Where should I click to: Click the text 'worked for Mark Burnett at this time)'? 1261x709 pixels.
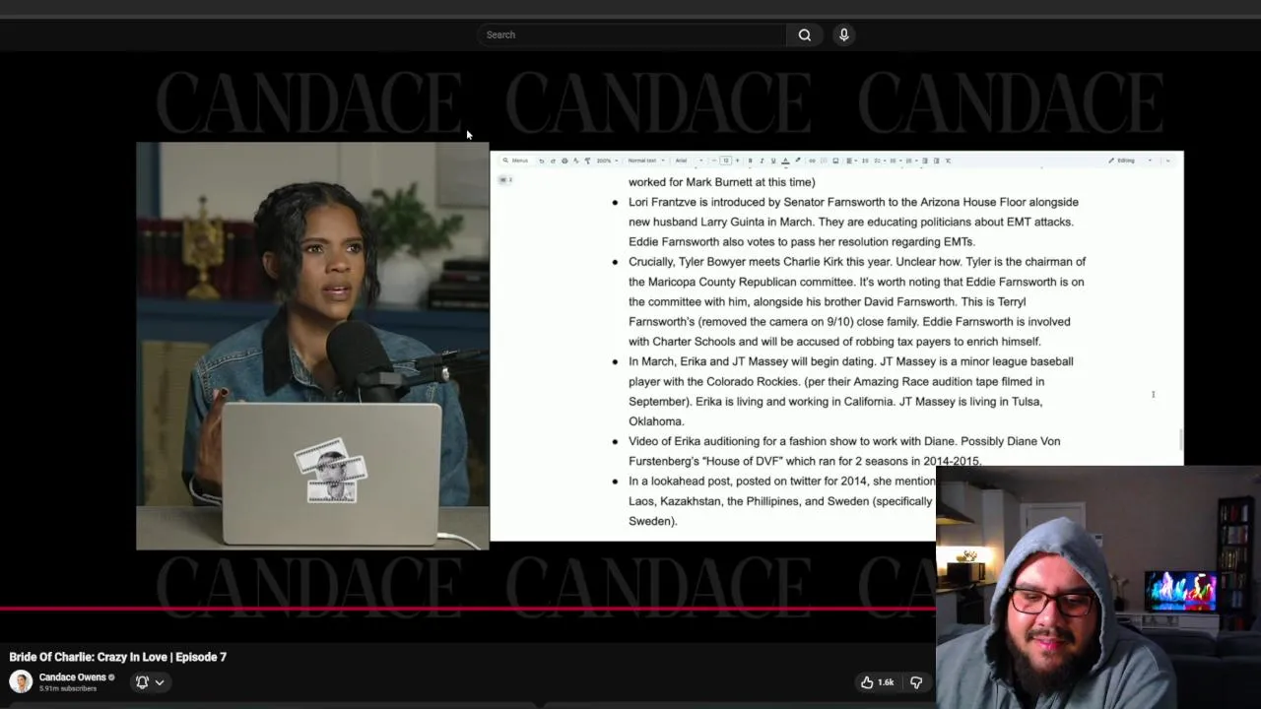tap(721, 182)
